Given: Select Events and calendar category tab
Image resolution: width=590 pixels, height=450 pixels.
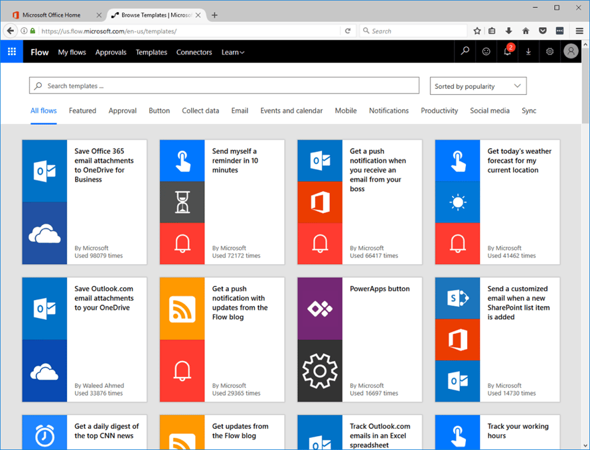Looking at the screenshot, I should tap(291, 111).
